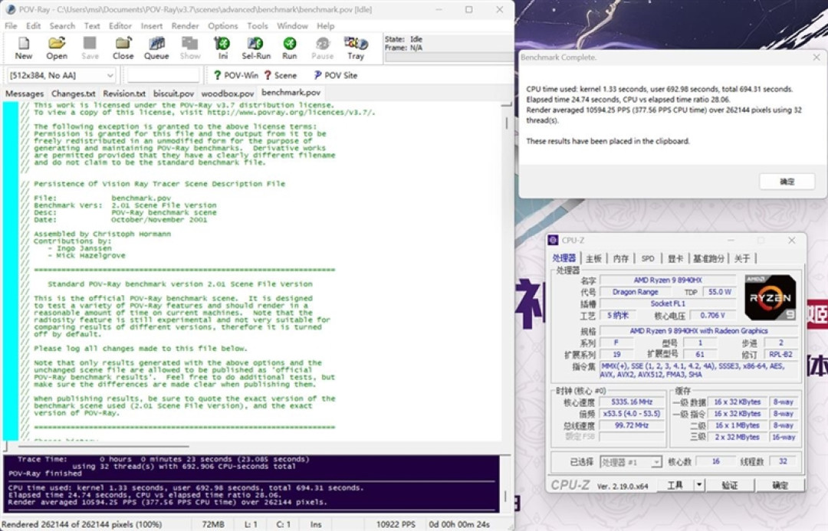Open the Options menu
828x531 pixels.
(223, 26)
